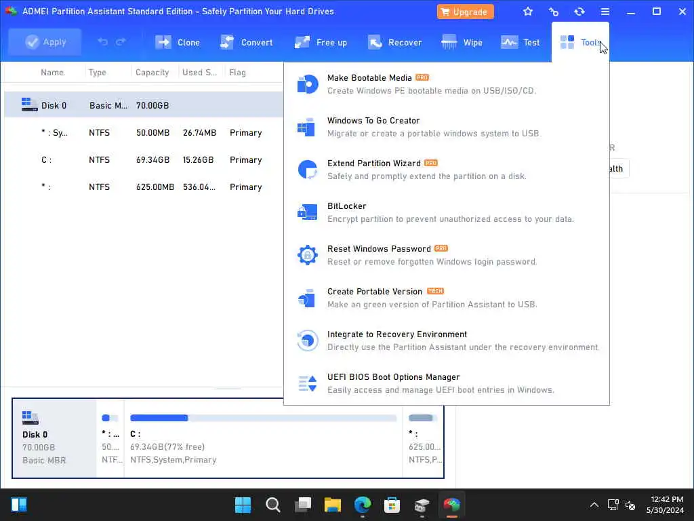Screen dimensions: 694x521
Task: Select BitLocker from Tools menu
Action: [x=446, y=212]
